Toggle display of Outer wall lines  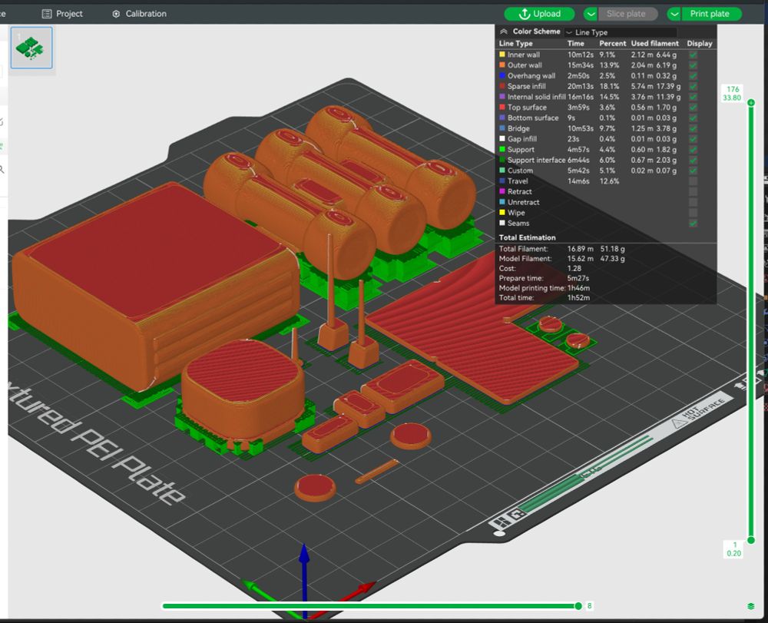click(x=693, y=65)
